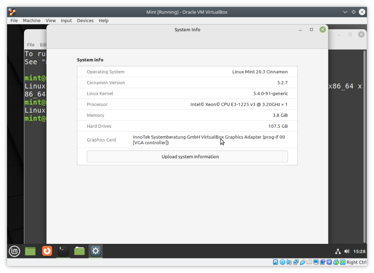Click the sound volume tray icon
374x273 pixels.
coord(347,251)
